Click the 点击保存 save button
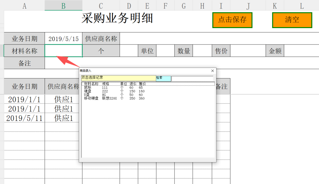The width and height of the screenshot is (319, 184). click(232, 20)
